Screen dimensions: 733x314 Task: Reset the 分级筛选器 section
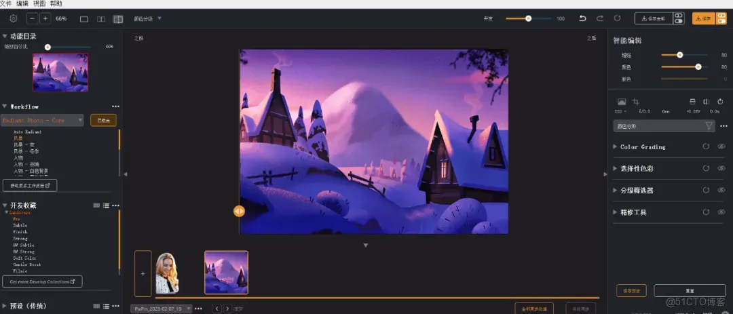[706, 190]
